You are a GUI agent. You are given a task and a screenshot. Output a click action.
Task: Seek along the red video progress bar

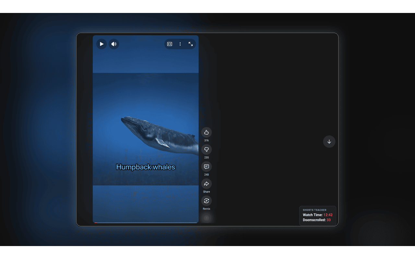tap(146, 222)
